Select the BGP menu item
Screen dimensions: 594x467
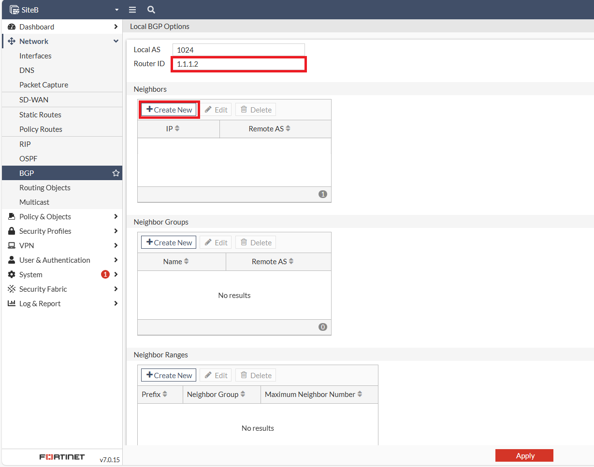tap(62, 173)
